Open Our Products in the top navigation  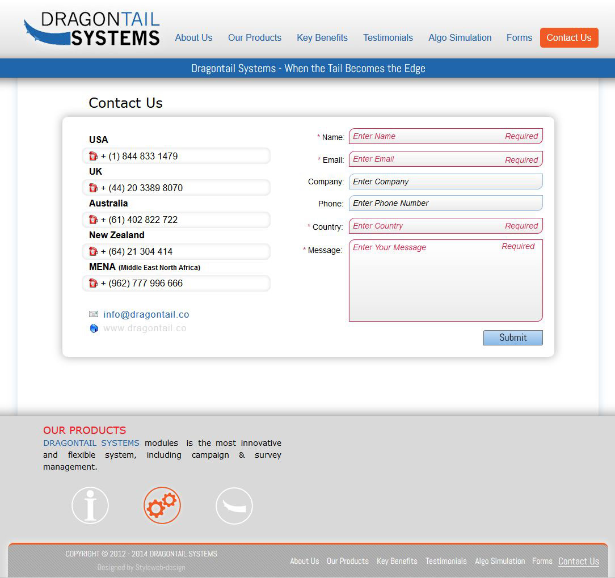(255, 37)
